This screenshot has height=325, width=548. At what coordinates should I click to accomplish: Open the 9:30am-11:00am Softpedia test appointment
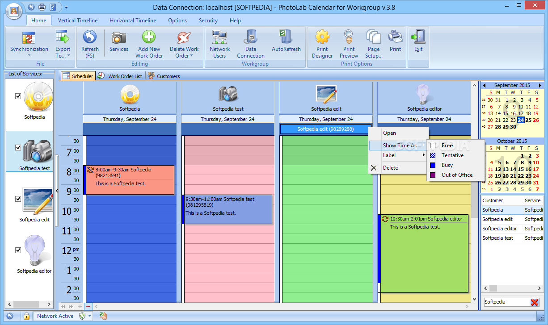point(227,209)
